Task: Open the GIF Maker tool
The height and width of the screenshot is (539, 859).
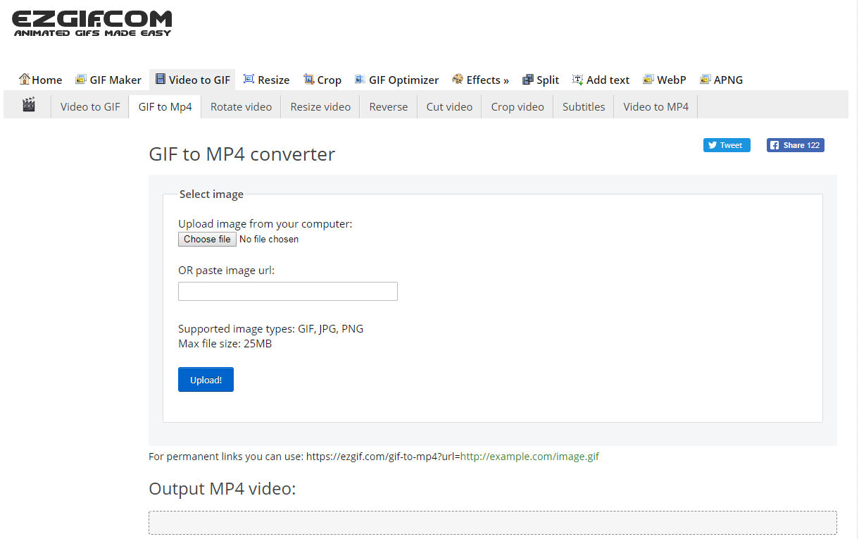Action: [x=108, y=80]
